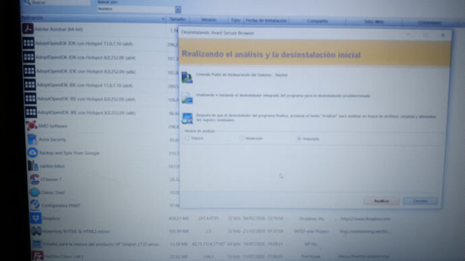465x261 pixels.
Task: Click the HP Inc. company cell
Action: click(x=311, y=244)
